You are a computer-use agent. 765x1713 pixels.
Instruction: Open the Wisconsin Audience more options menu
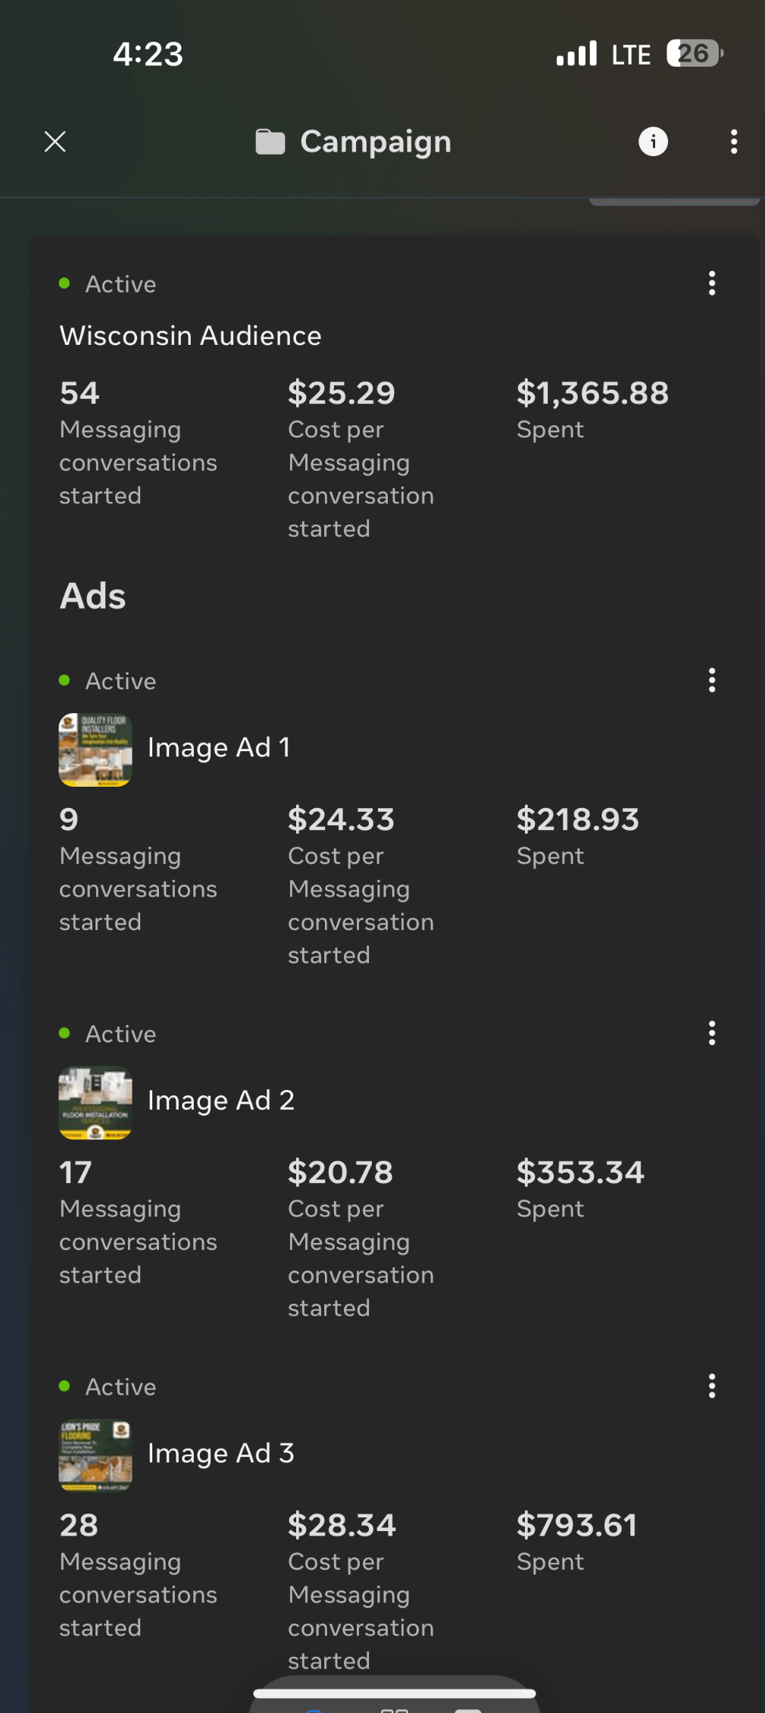coord(711,283)
